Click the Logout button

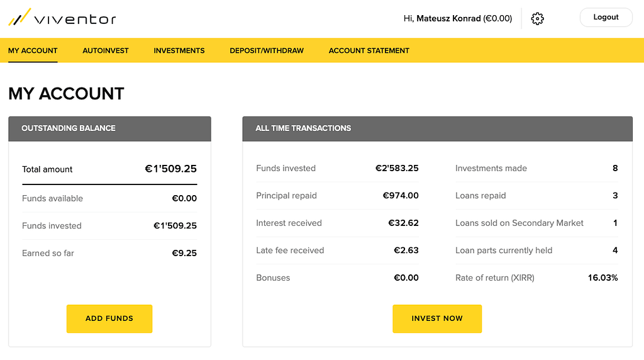coord(606,17)
